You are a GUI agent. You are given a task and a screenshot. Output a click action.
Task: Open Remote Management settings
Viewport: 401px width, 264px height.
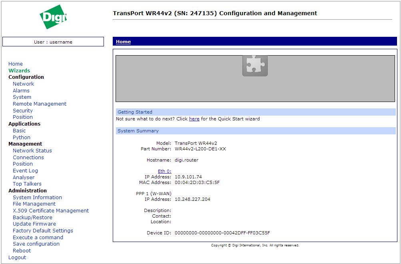(40, 104)
